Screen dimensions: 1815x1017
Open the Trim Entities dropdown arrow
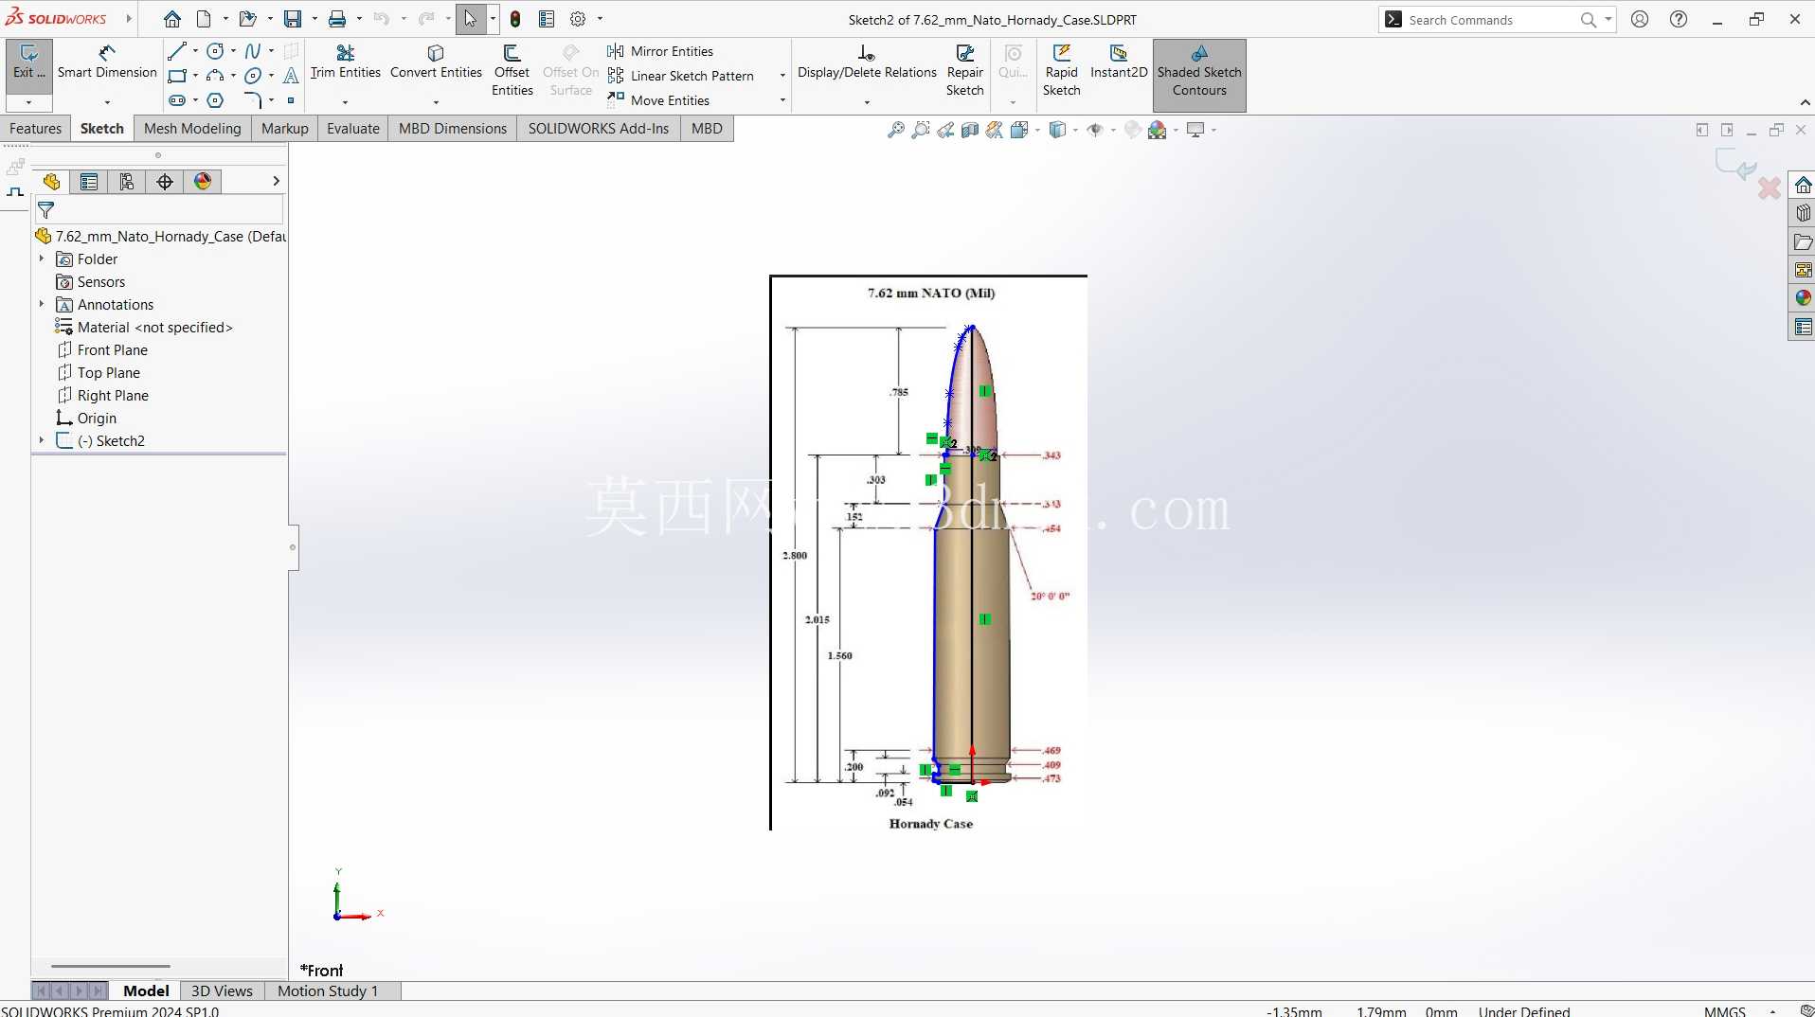[x=345, y=101]
